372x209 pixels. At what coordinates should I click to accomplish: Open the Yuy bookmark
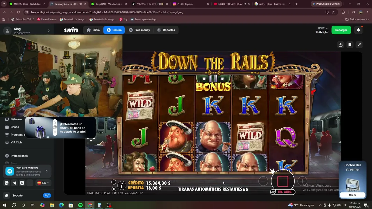(x=124, y=19)
